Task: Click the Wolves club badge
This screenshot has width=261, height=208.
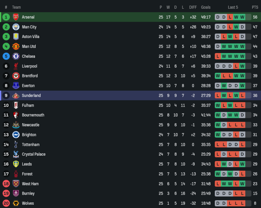Action: (x=16, y=203)
